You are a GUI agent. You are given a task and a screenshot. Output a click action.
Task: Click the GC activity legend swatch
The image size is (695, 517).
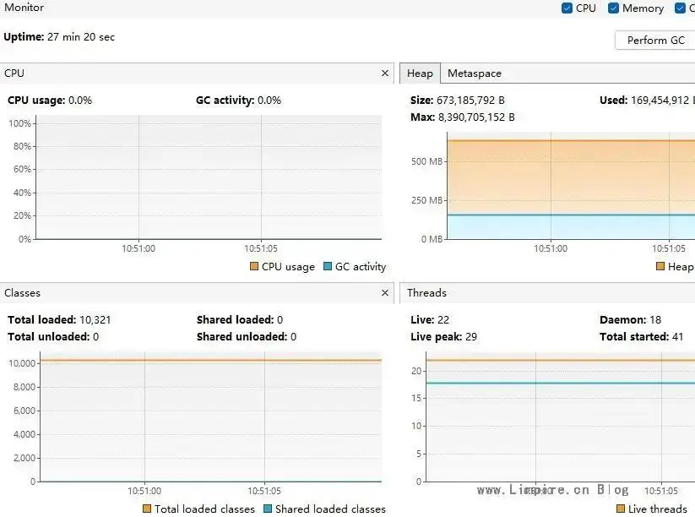point(328,266)
